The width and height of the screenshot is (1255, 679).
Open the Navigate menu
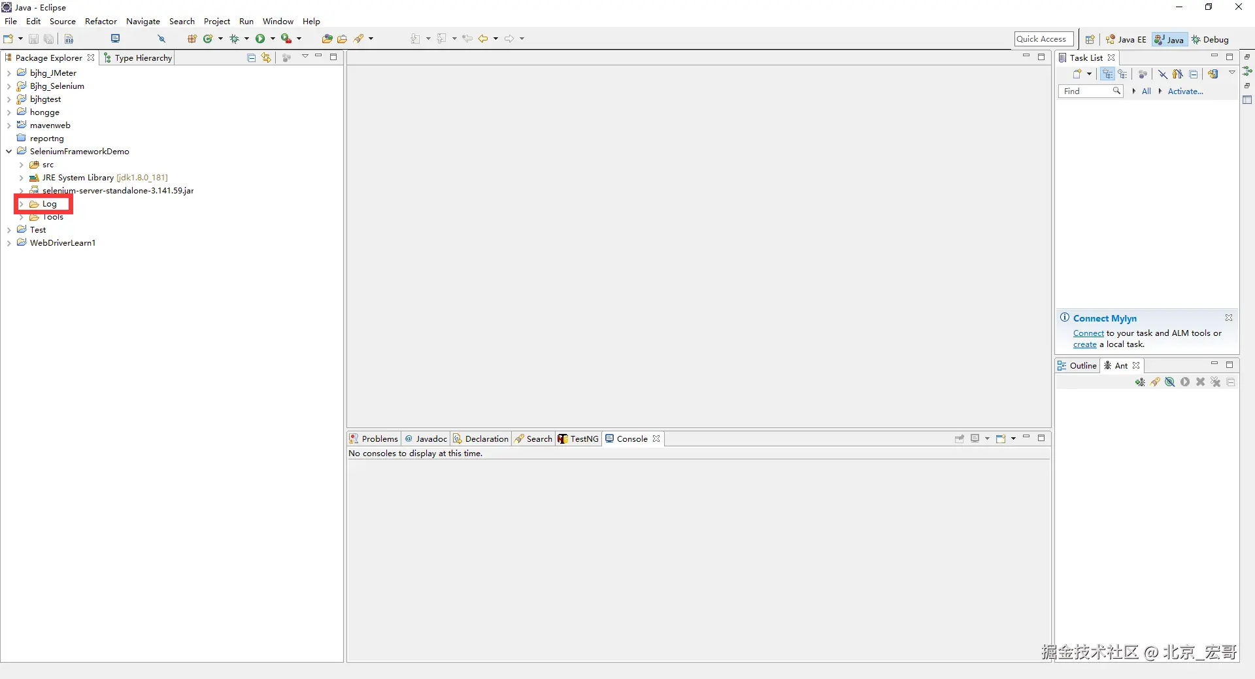(143, 21)
